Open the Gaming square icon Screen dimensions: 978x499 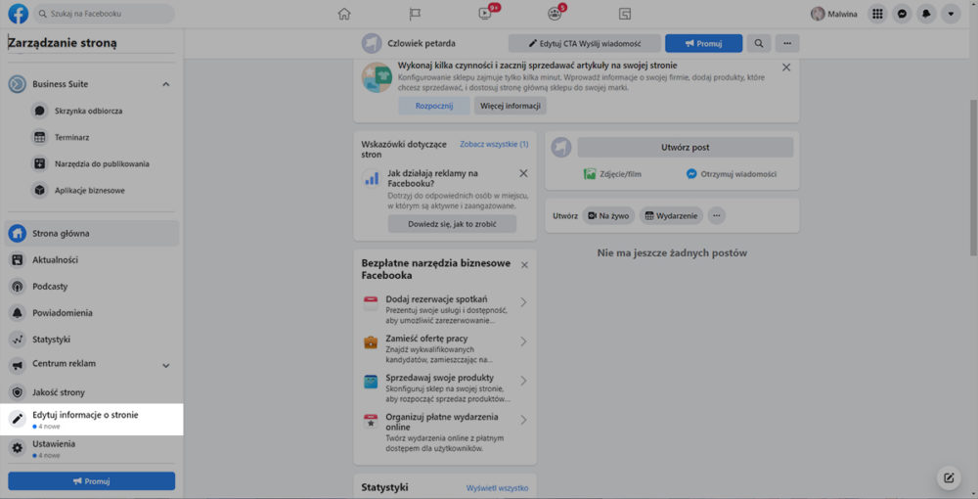pos(625,14)
